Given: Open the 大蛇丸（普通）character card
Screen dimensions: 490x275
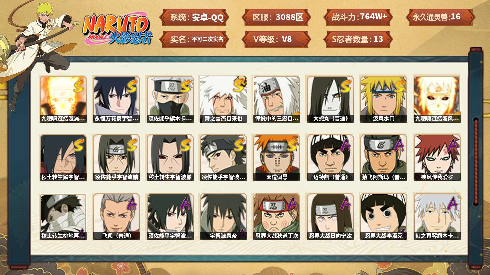Looking at the screenshot, I should point(330,99).
